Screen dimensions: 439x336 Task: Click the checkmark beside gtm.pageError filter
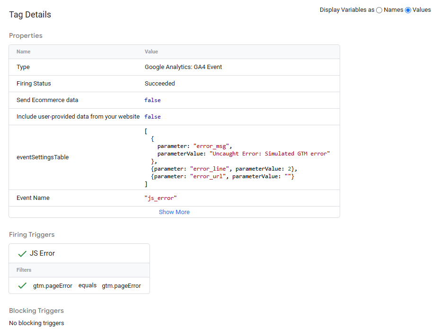pyautogui.click(x=22, y=285)
